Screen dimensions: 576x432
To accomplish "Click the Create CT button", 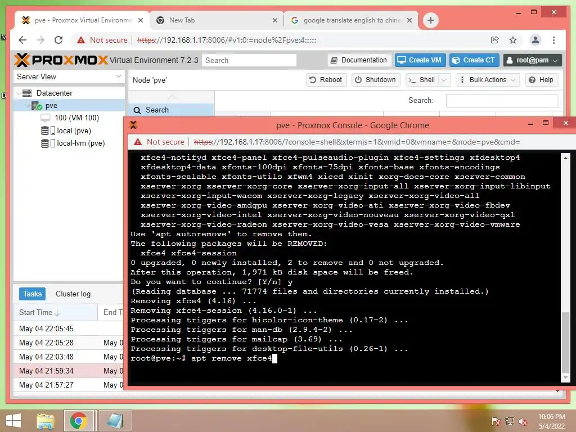I will pos(474,60).
